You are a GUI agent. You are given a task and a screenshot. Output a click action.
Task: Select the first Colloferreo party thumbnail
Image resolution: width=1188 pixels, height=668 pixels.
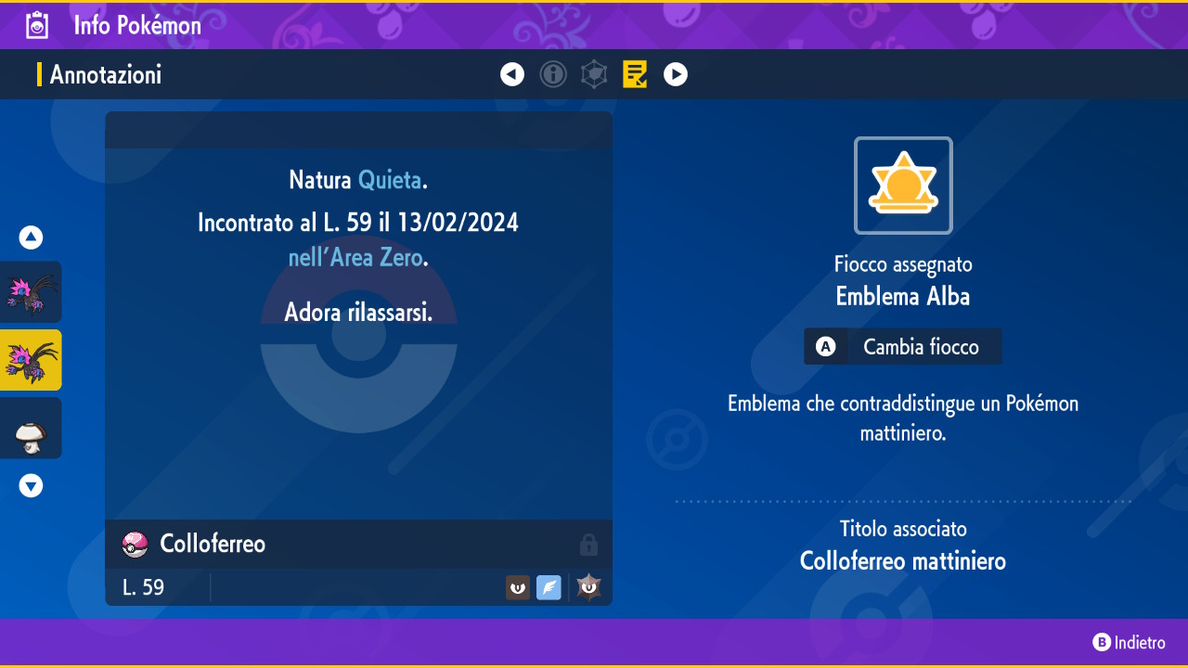pos(31,292)
